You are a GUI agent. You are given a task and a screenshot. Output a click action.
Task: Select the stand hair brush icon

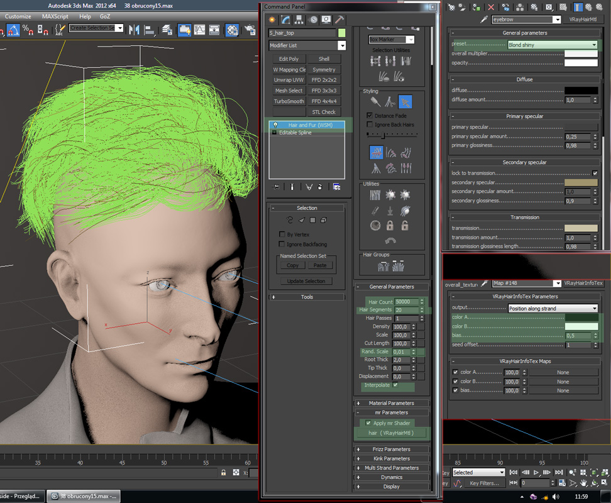(391, 152)
